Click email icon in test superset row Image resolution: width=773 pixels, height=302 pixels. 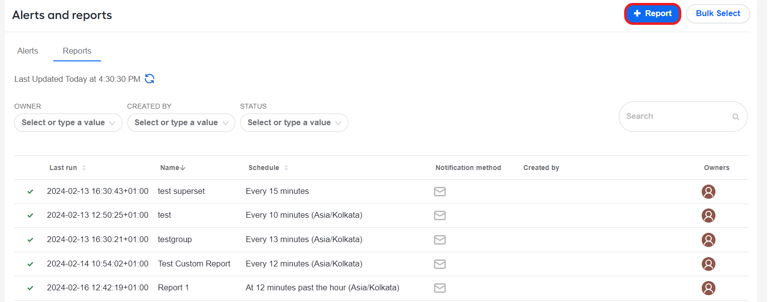click(x=440, y=191)
